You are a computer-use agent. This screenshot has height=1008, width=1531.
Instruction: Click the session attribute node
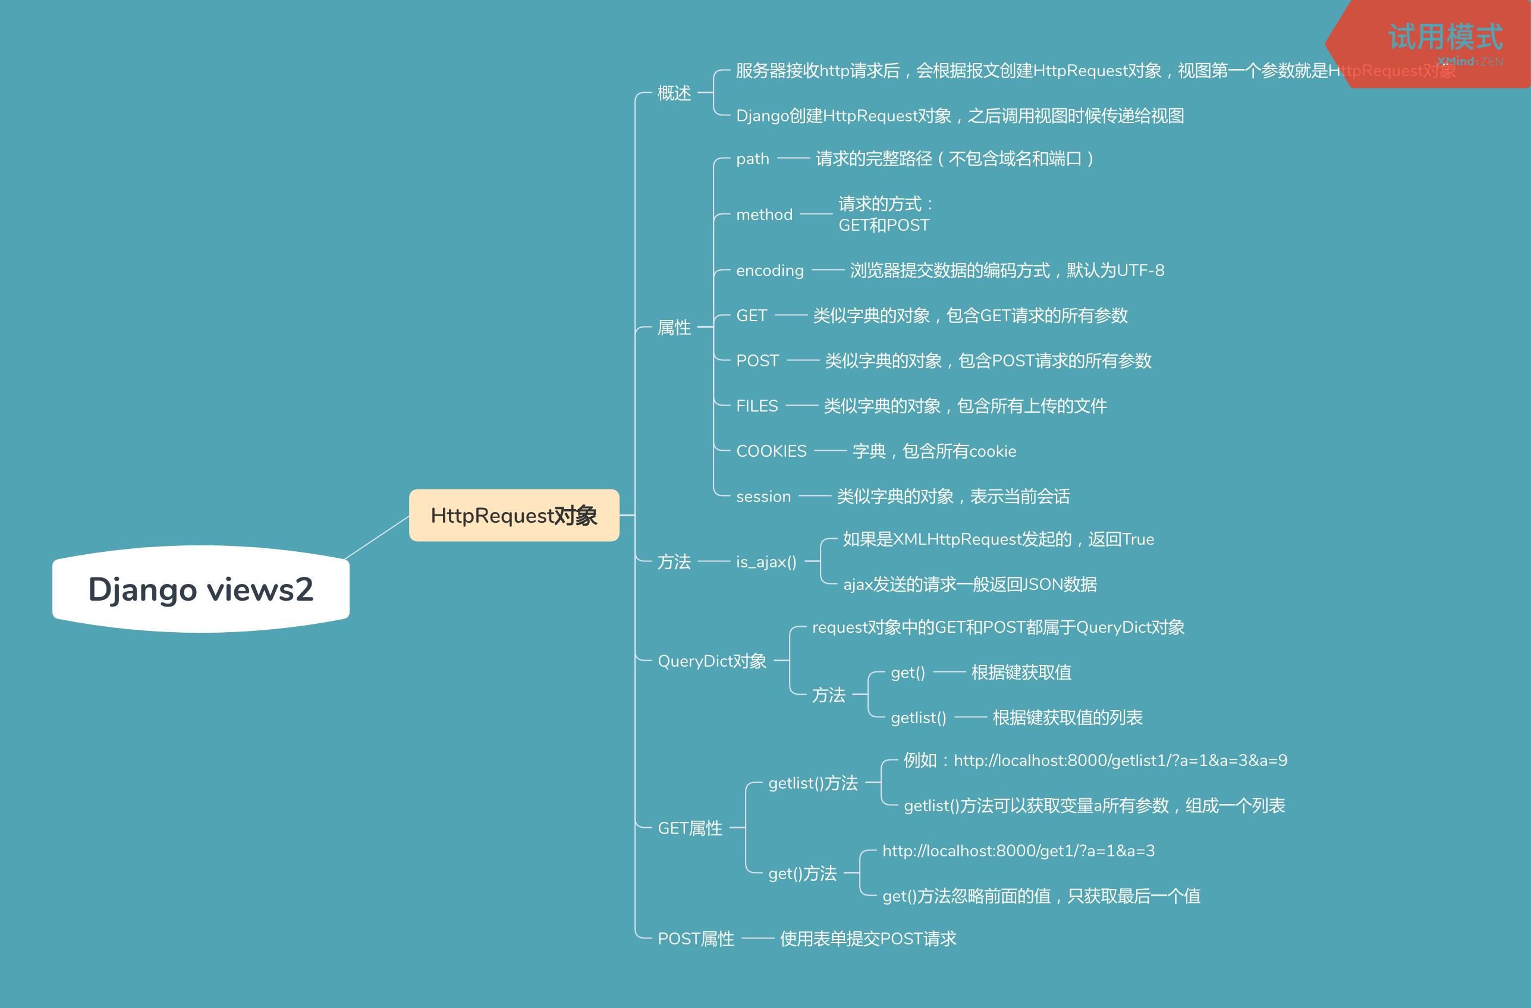pos(763,497)
